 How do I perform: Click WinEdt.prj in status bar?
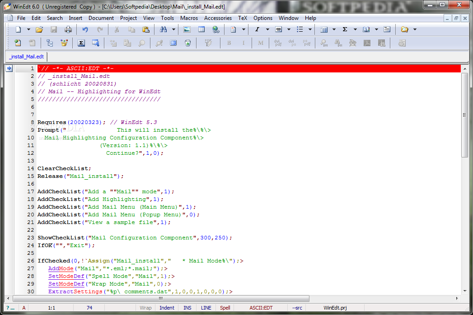tap(335, 308)
